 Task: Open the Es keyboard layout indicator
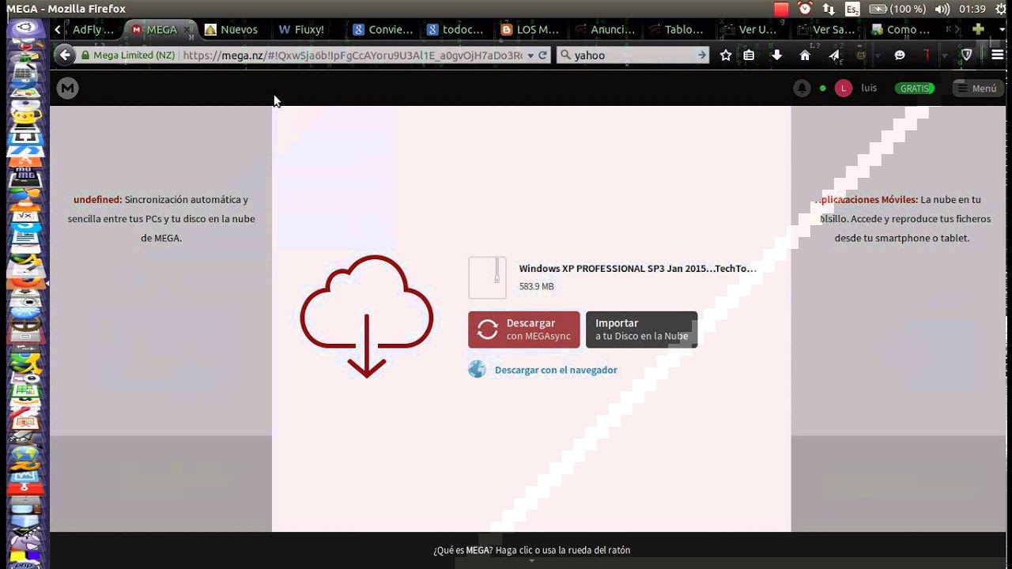coord(852,9)
